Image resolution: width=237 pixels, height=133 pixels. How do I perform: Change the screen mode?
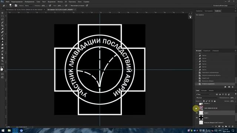(x=2, y=77)
